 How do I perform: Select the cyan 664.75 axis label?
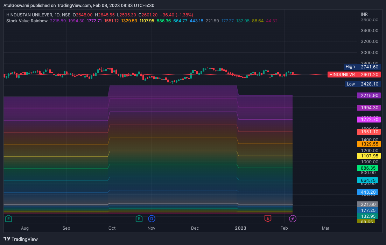(x=367, y=180)
